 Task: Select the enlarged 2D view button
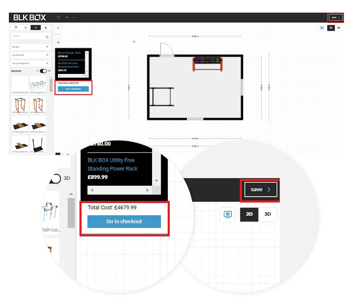coord(249,214)
